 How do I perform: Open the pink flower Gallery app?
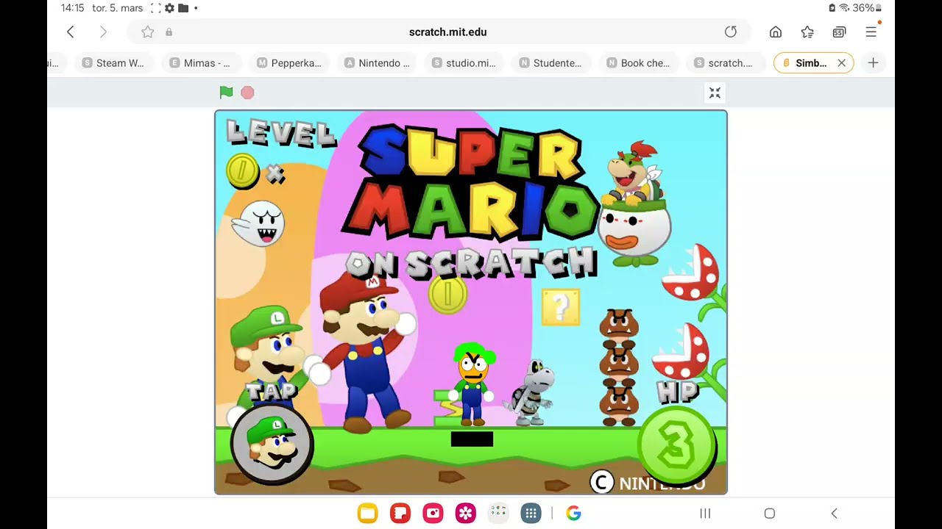pos(466,514)
